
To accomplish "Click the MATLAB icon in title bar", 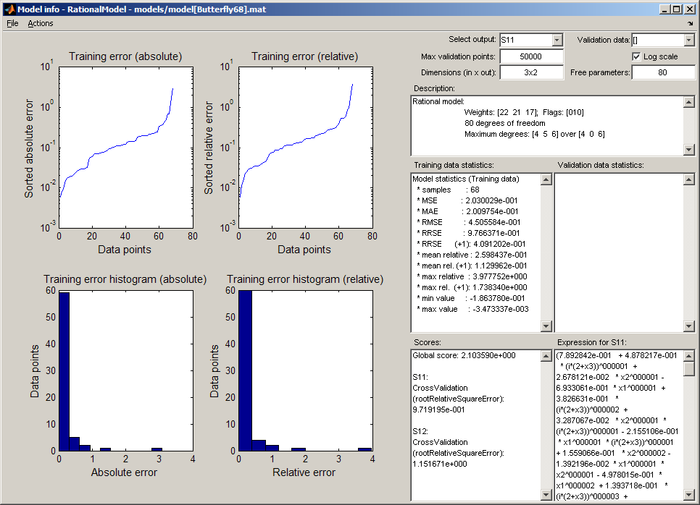I will [x=9, y=9].
